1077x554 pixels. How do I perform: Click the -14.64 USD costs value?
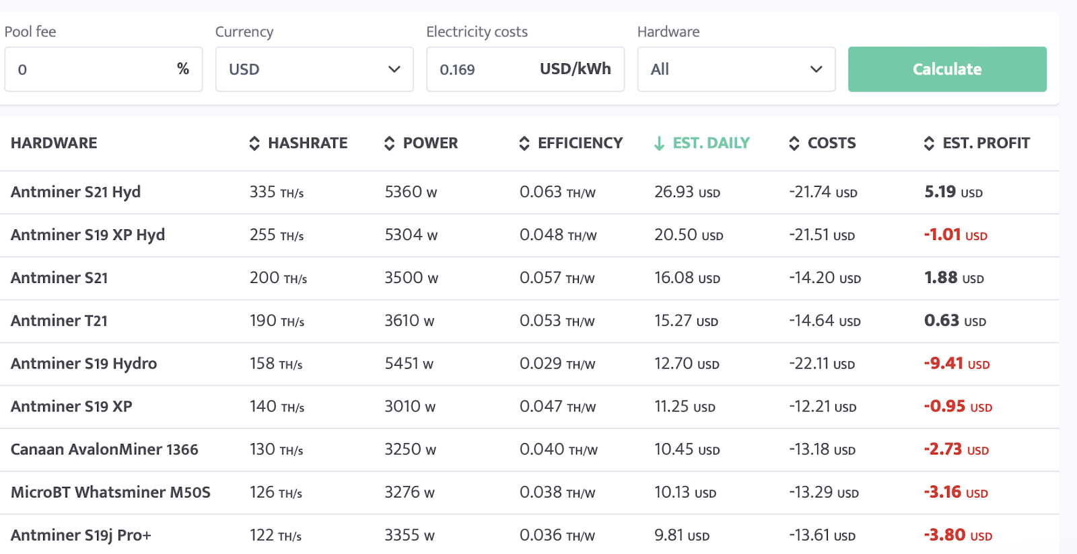pos(825,321)
